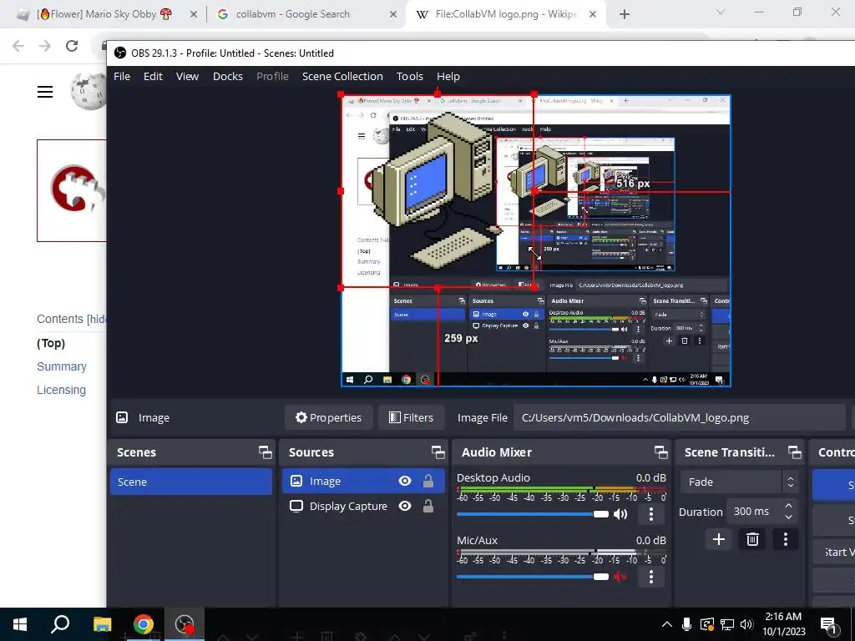Pop out the Scene Transitions dock

click(x=795, y=452)
